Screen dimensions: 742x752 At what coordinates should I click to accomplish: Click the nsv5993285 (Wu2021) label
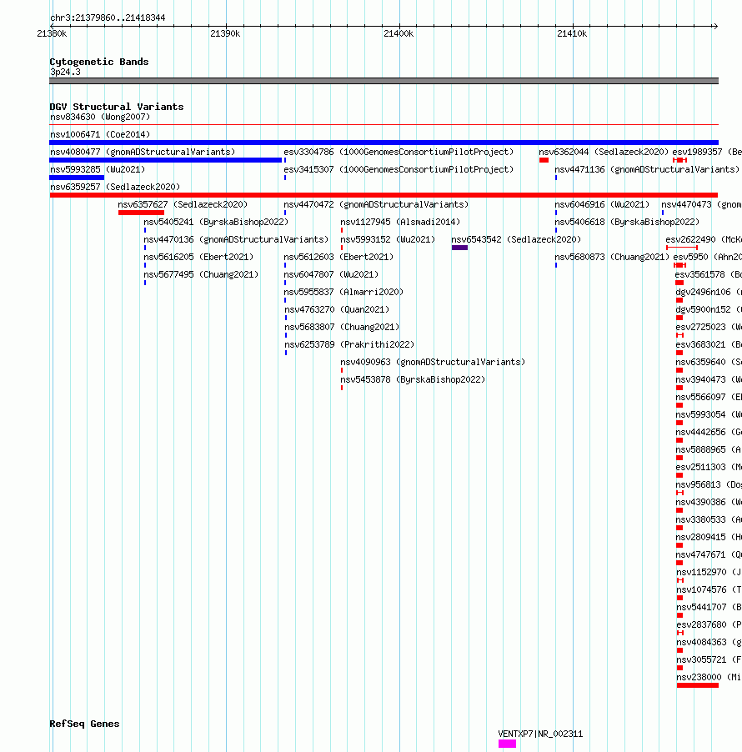click(98, 170)
